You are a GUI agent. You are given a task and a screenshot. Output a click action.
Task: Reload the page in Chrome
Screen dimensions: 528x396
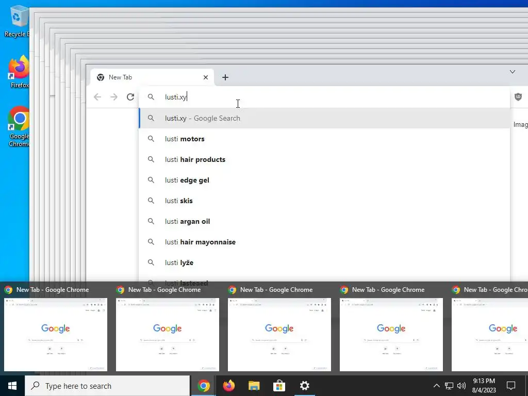pos(130,97)
